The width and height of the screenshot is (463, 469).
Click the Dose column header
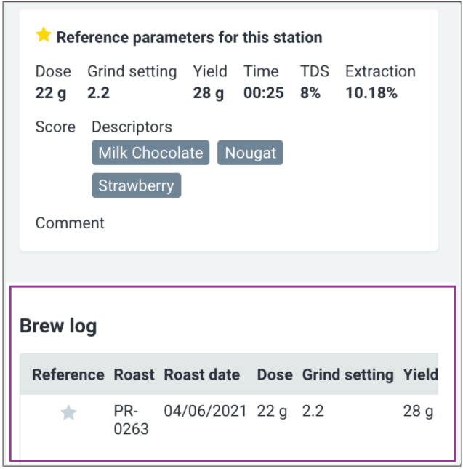(275, 374)
